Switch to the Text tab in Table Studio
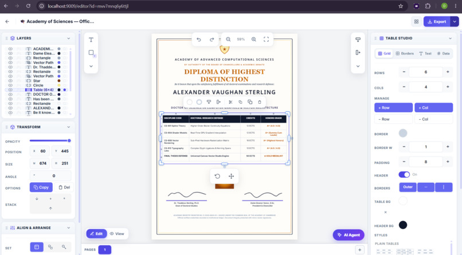This screenshot has width=462, height=255. pos(425,54)
